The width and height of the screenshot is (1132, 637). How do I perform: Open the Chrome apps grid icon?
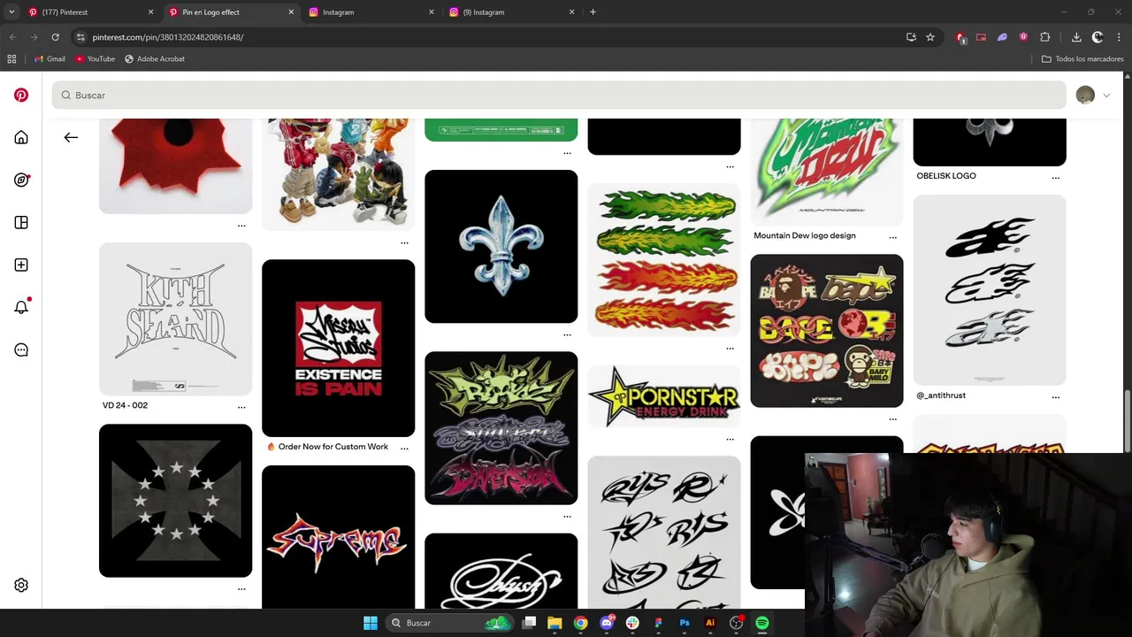11,59
